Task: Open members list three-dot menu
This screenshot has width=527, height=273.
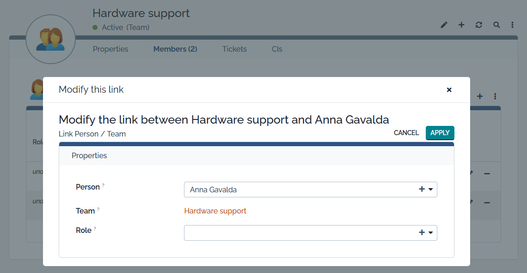Action: (x=495, y=96)
